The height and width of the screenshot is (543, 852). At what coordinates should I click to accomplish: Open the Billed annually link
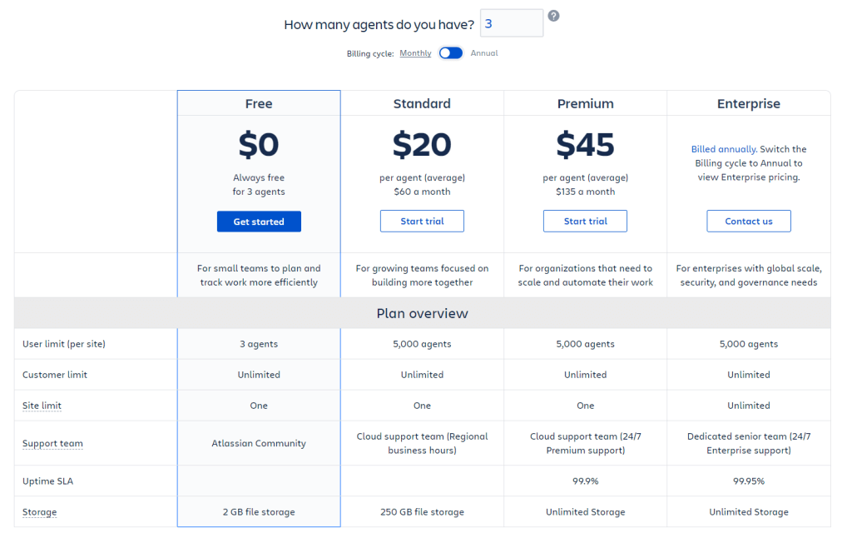tap(724, 149)
